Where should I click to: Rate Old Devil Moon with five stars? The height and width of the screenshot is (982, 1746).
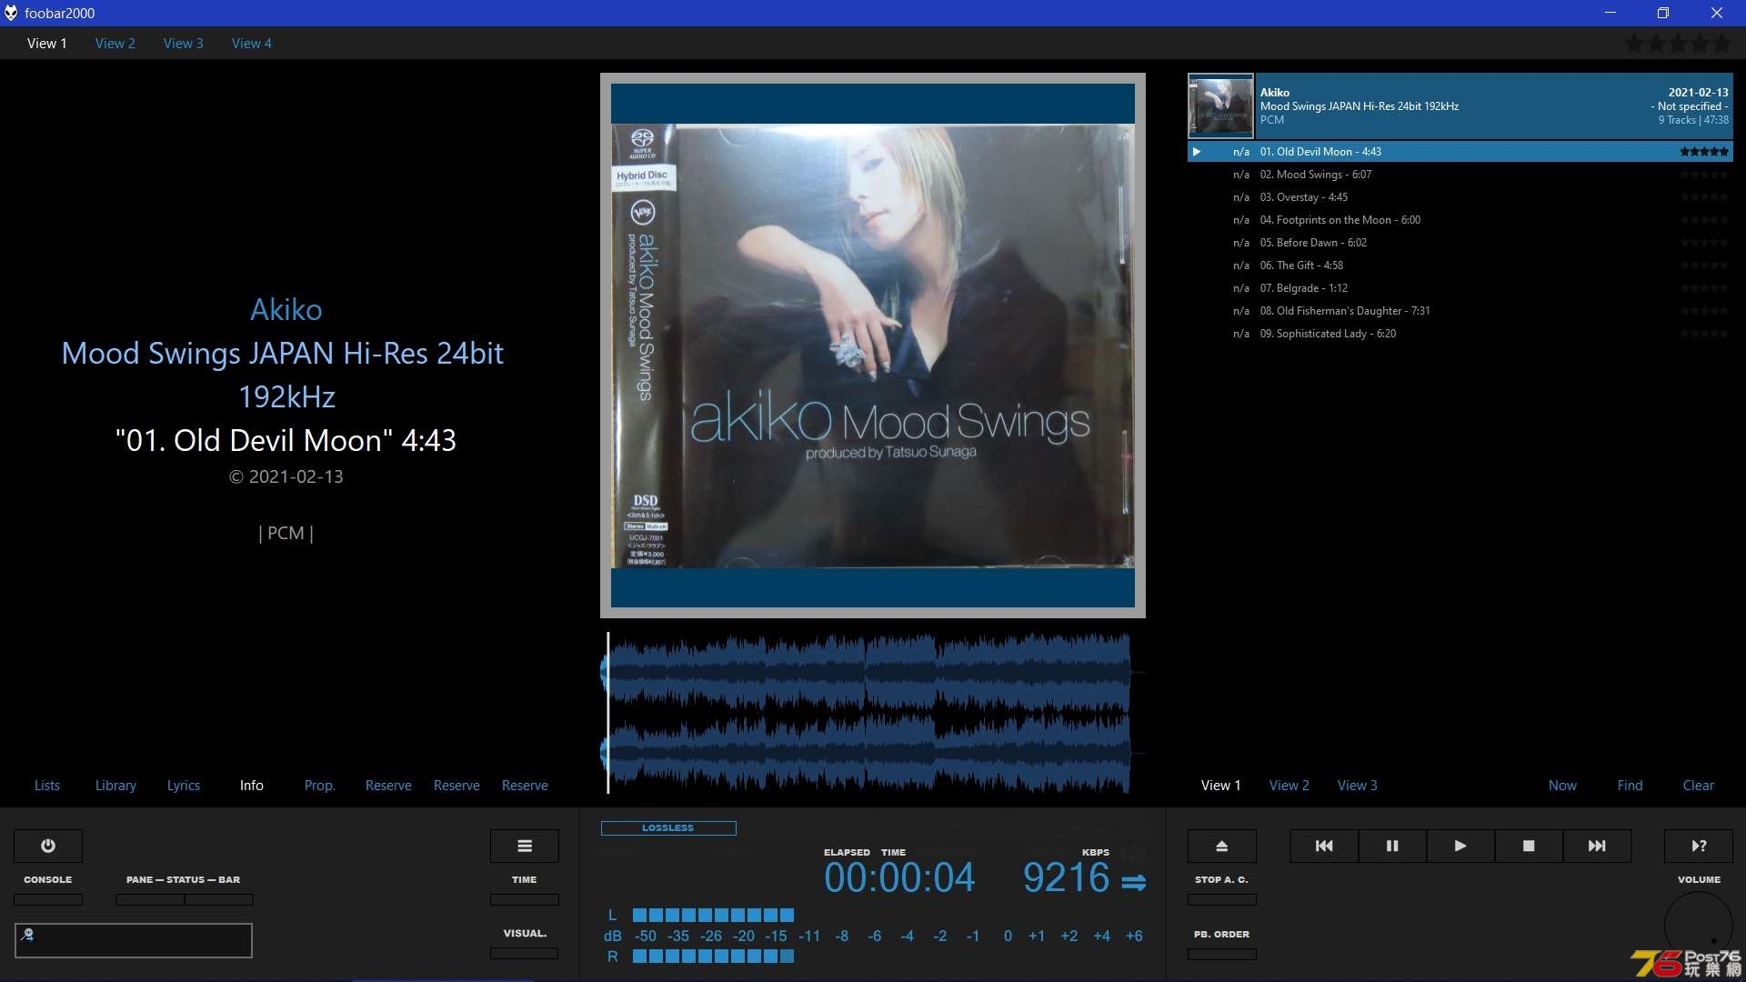pos(1704,152)
